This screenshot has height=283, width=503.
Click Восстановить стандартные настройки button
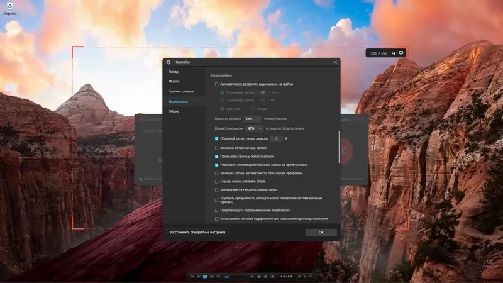(197, 232)
